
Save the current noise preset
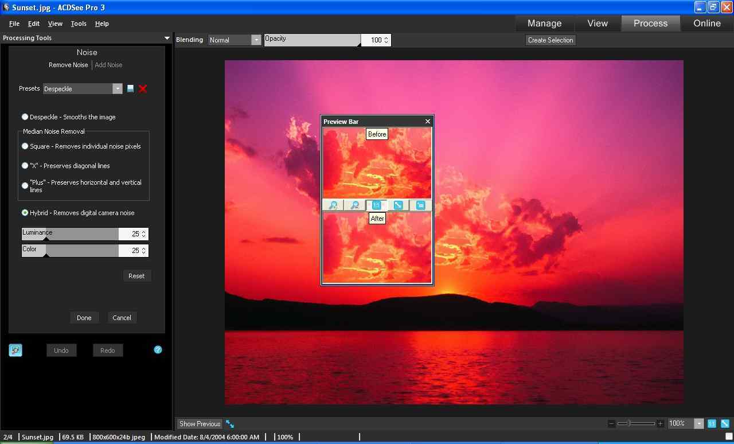pyautogui.click(x=130, y=89)
